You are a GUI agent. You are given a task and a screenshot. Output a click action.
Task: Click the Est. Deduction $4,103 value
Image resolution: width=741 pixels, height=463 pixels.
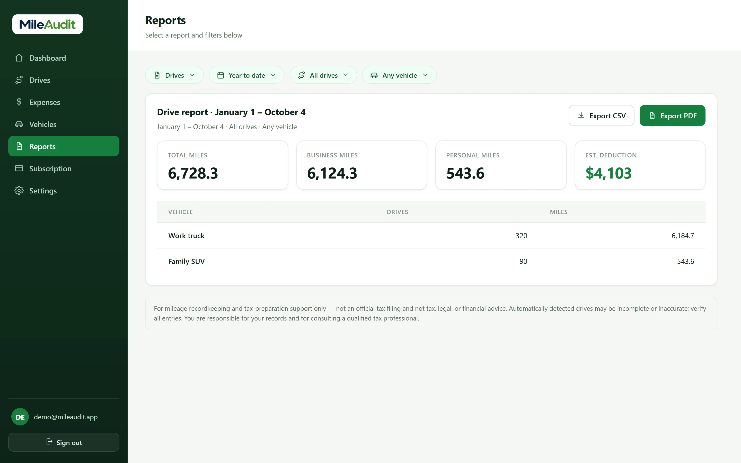pos(608,173)
